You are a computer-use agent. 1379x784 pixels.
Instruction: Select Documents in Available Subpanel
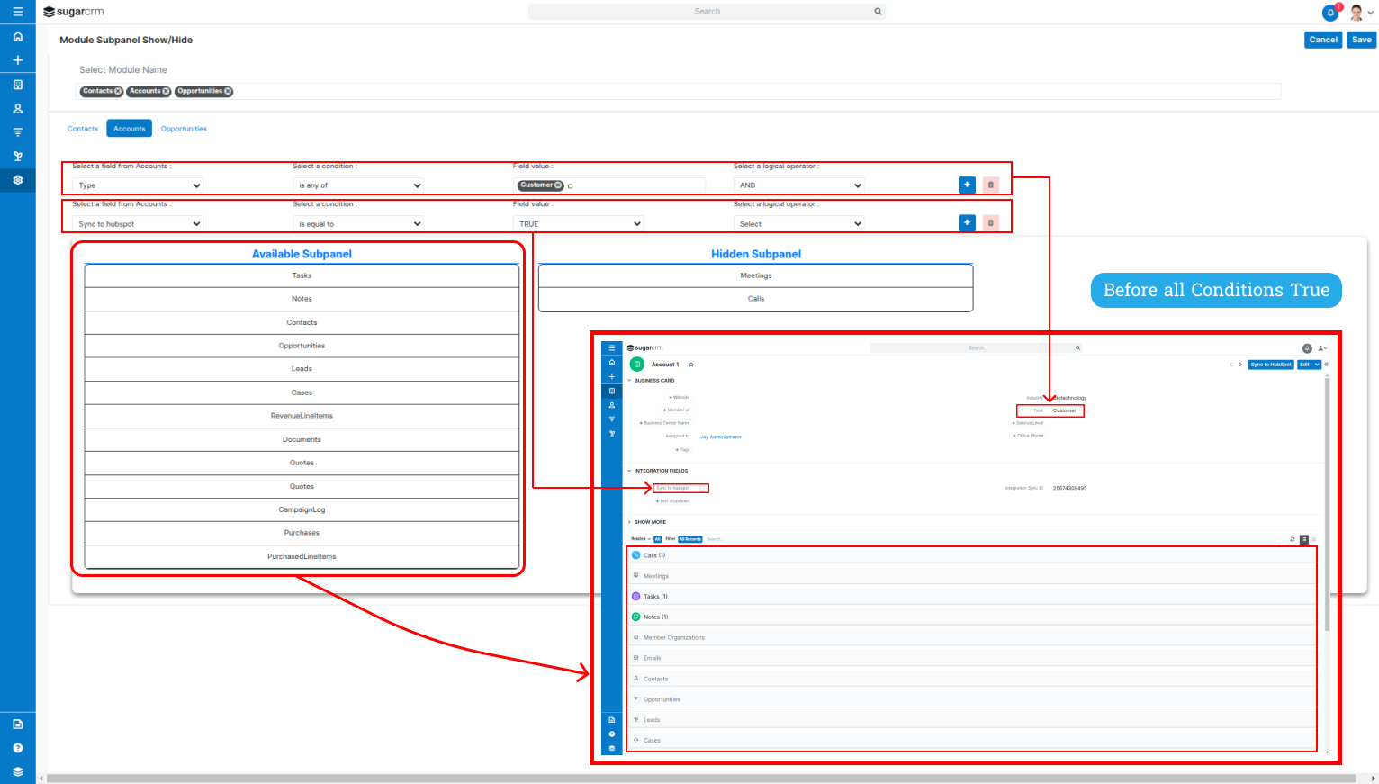click(x=302, y=439)
